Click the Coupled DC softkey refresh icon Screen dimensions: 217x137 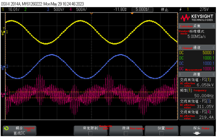pos(6,129)
